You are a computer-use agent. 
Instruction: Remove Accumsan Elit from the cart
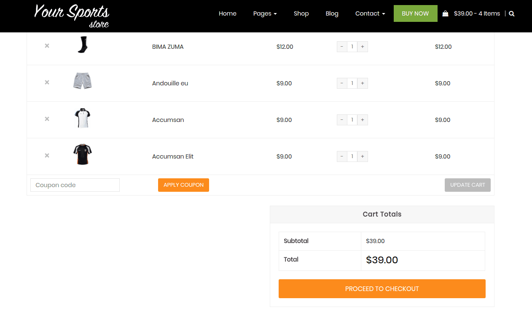coord(47,155)
